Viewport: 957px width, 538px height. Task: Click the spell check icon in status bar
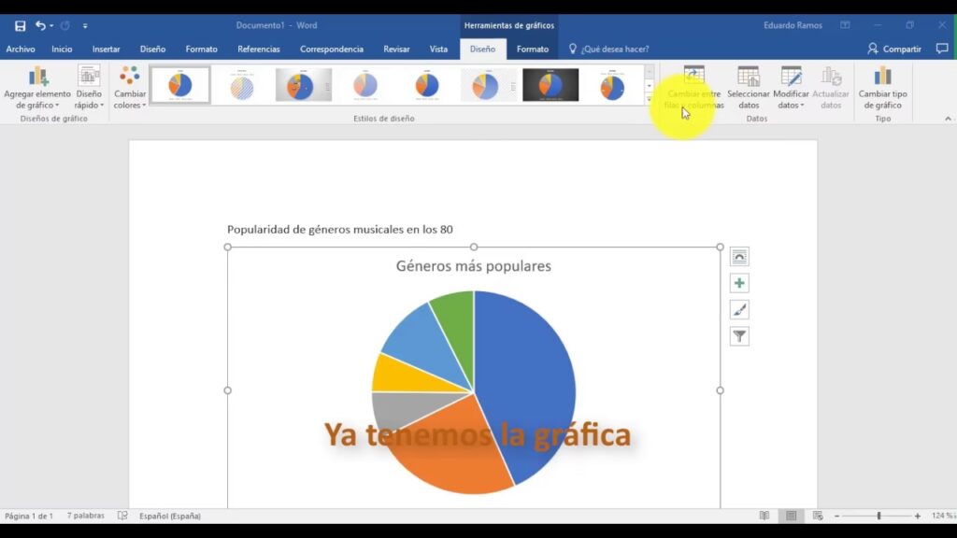(122, 516)
